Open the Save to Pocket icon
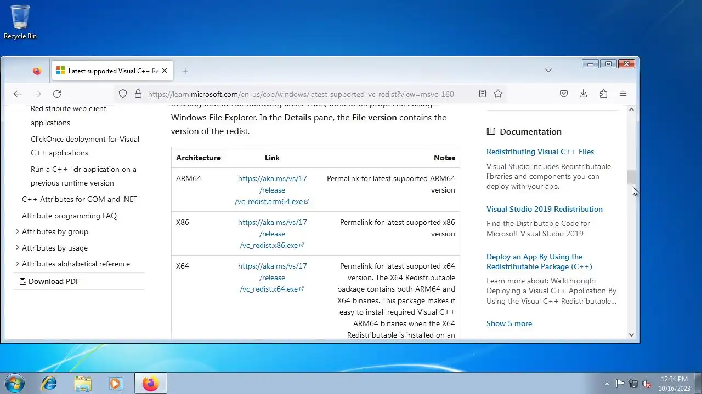 click(564, 94)
